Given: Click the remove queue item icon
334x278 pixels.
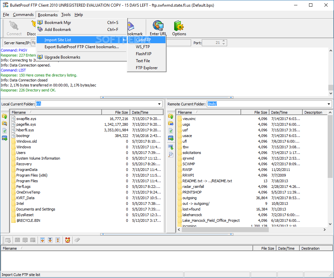Looking at the screenshot, I should (33, 240).
